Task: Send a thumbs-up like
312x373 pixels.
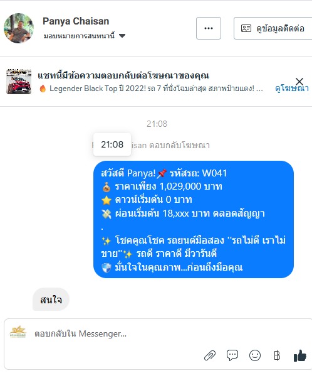Action: (300, 355)
